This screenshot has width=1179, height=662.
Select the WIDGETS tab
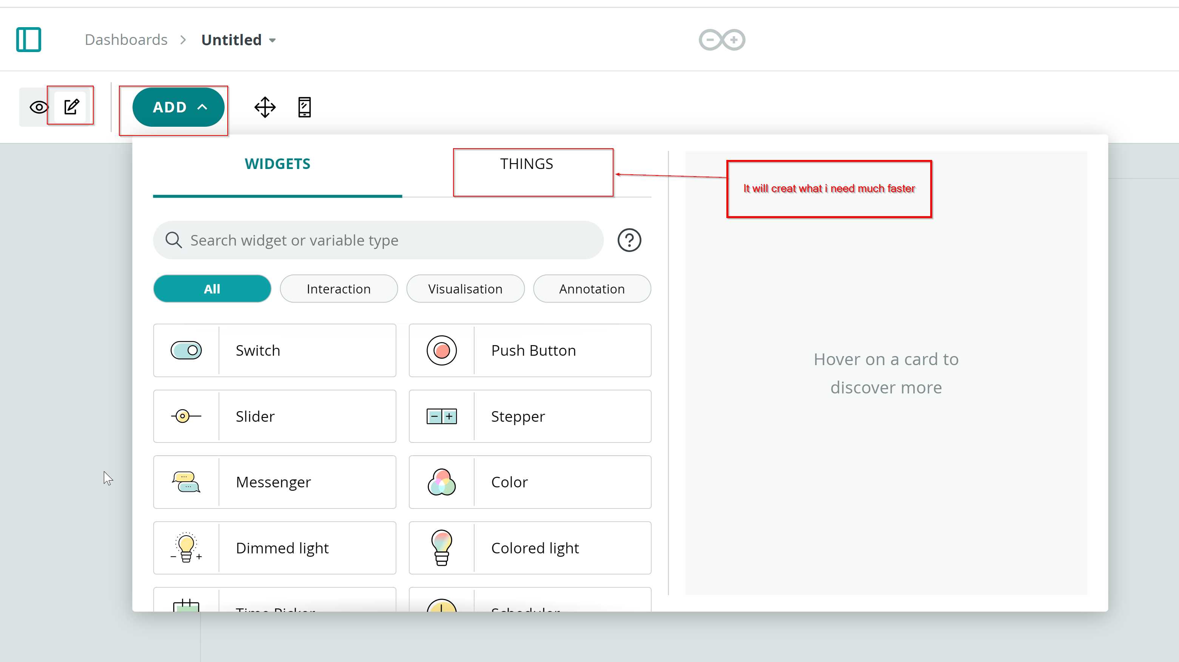277,164
